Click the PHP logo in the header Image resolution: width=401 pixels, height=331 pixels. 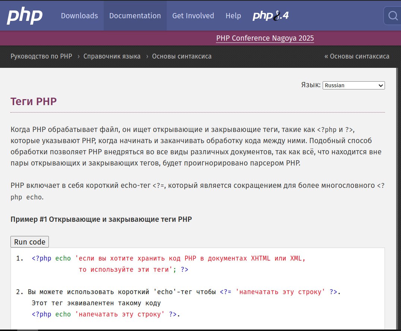25,16
